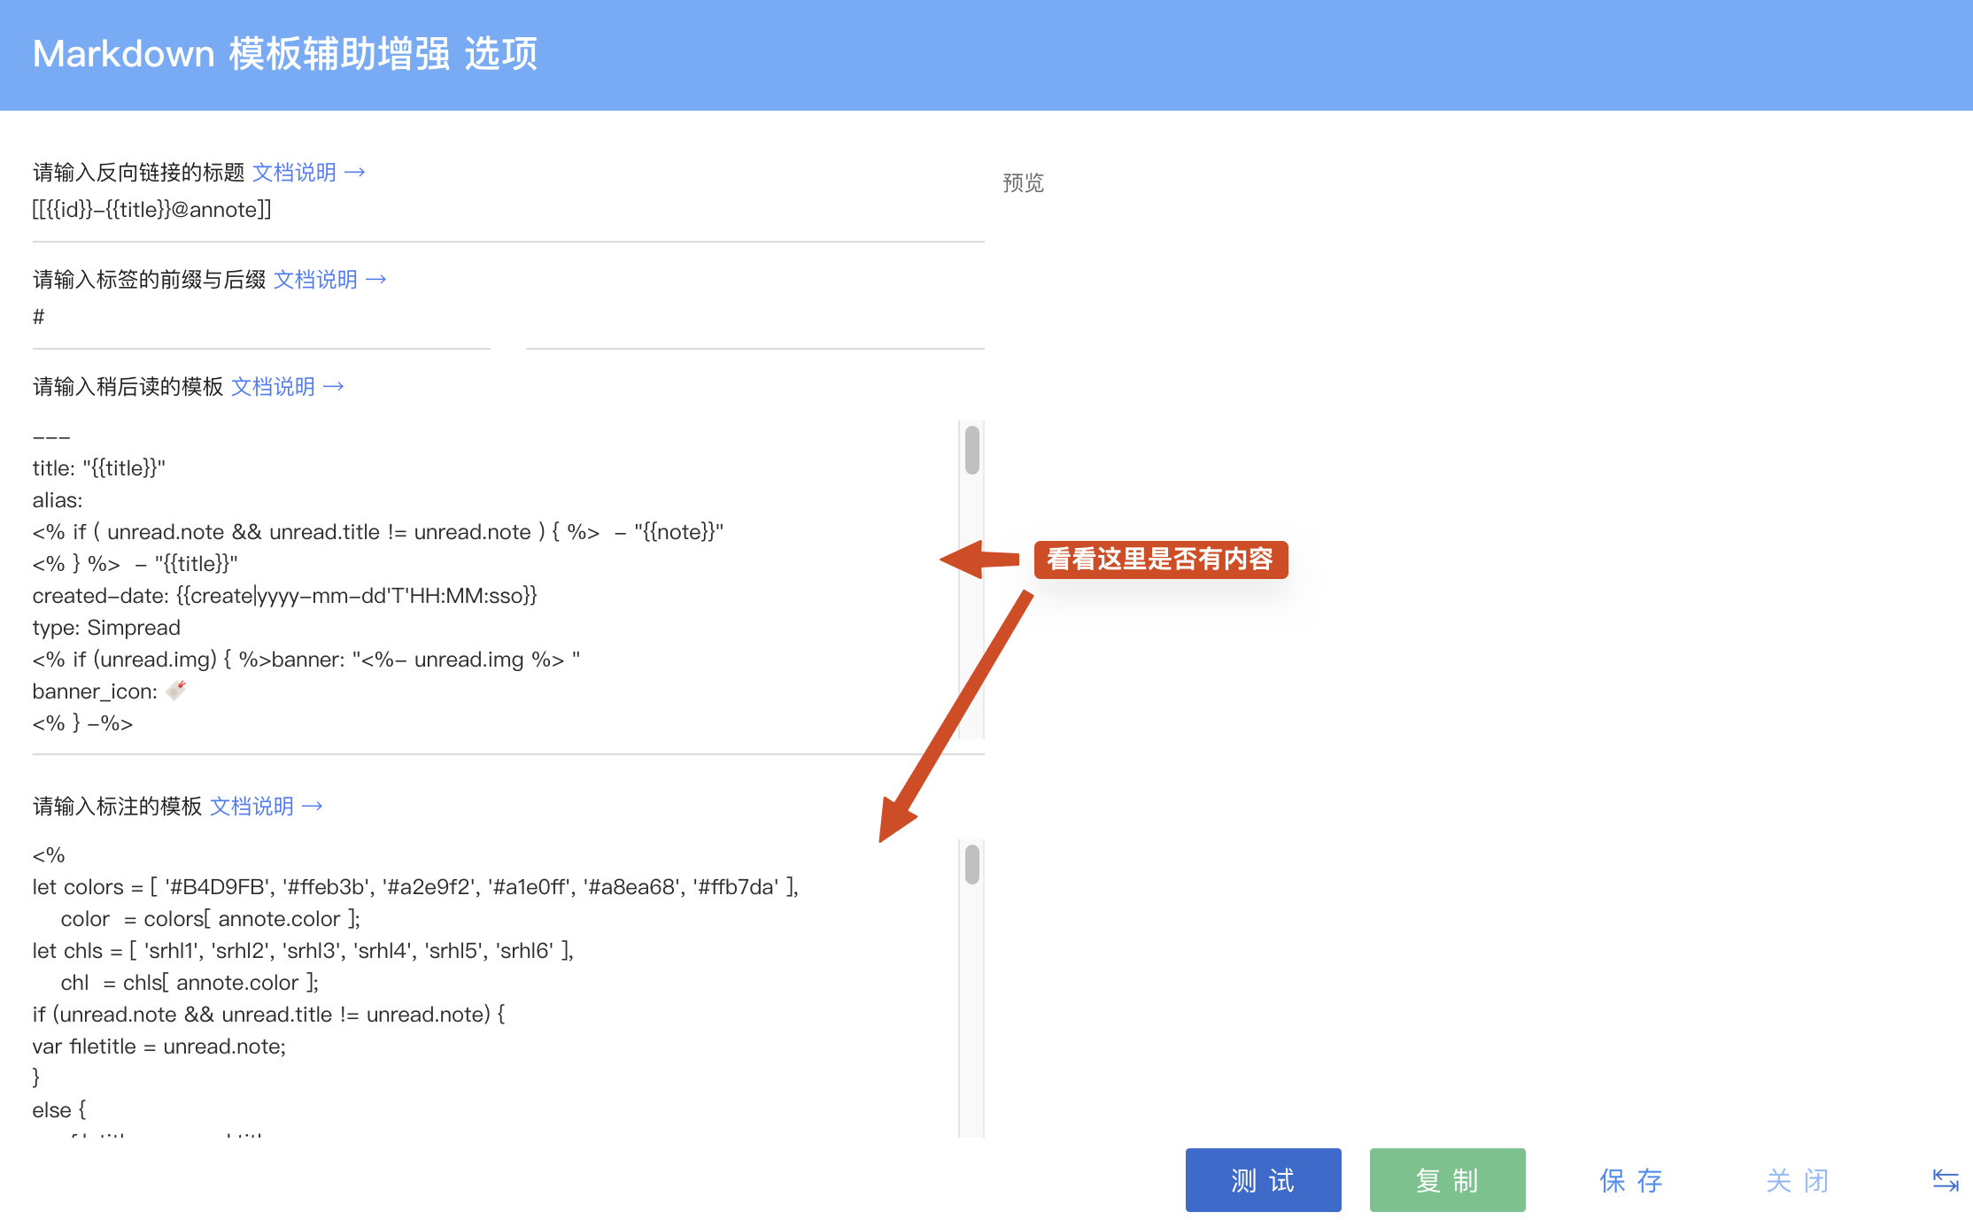Select 保存 to save the options
Image resolution: width=1973 pixels, height=1220 pixels.
tap(1630, 1179)
